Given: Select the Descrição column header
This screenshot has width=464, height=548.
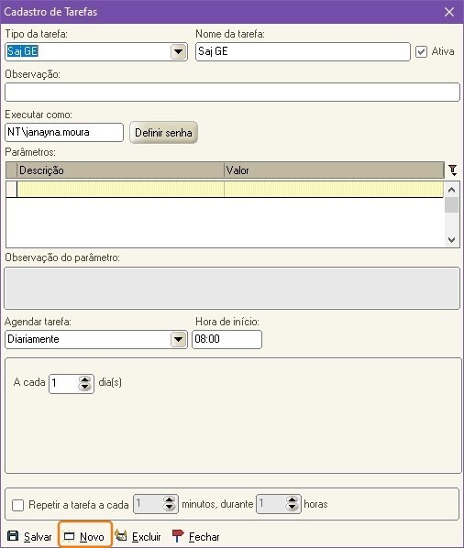Looking at the screenshot, I should (120, 170).
